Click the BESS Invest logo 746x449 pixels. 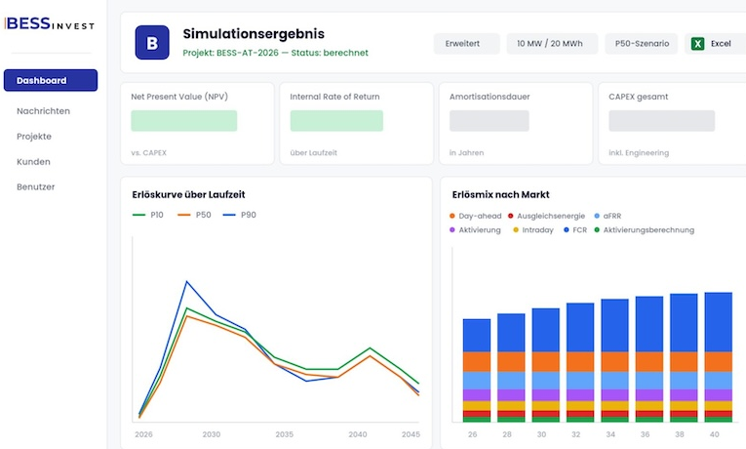tap(50, 23)
